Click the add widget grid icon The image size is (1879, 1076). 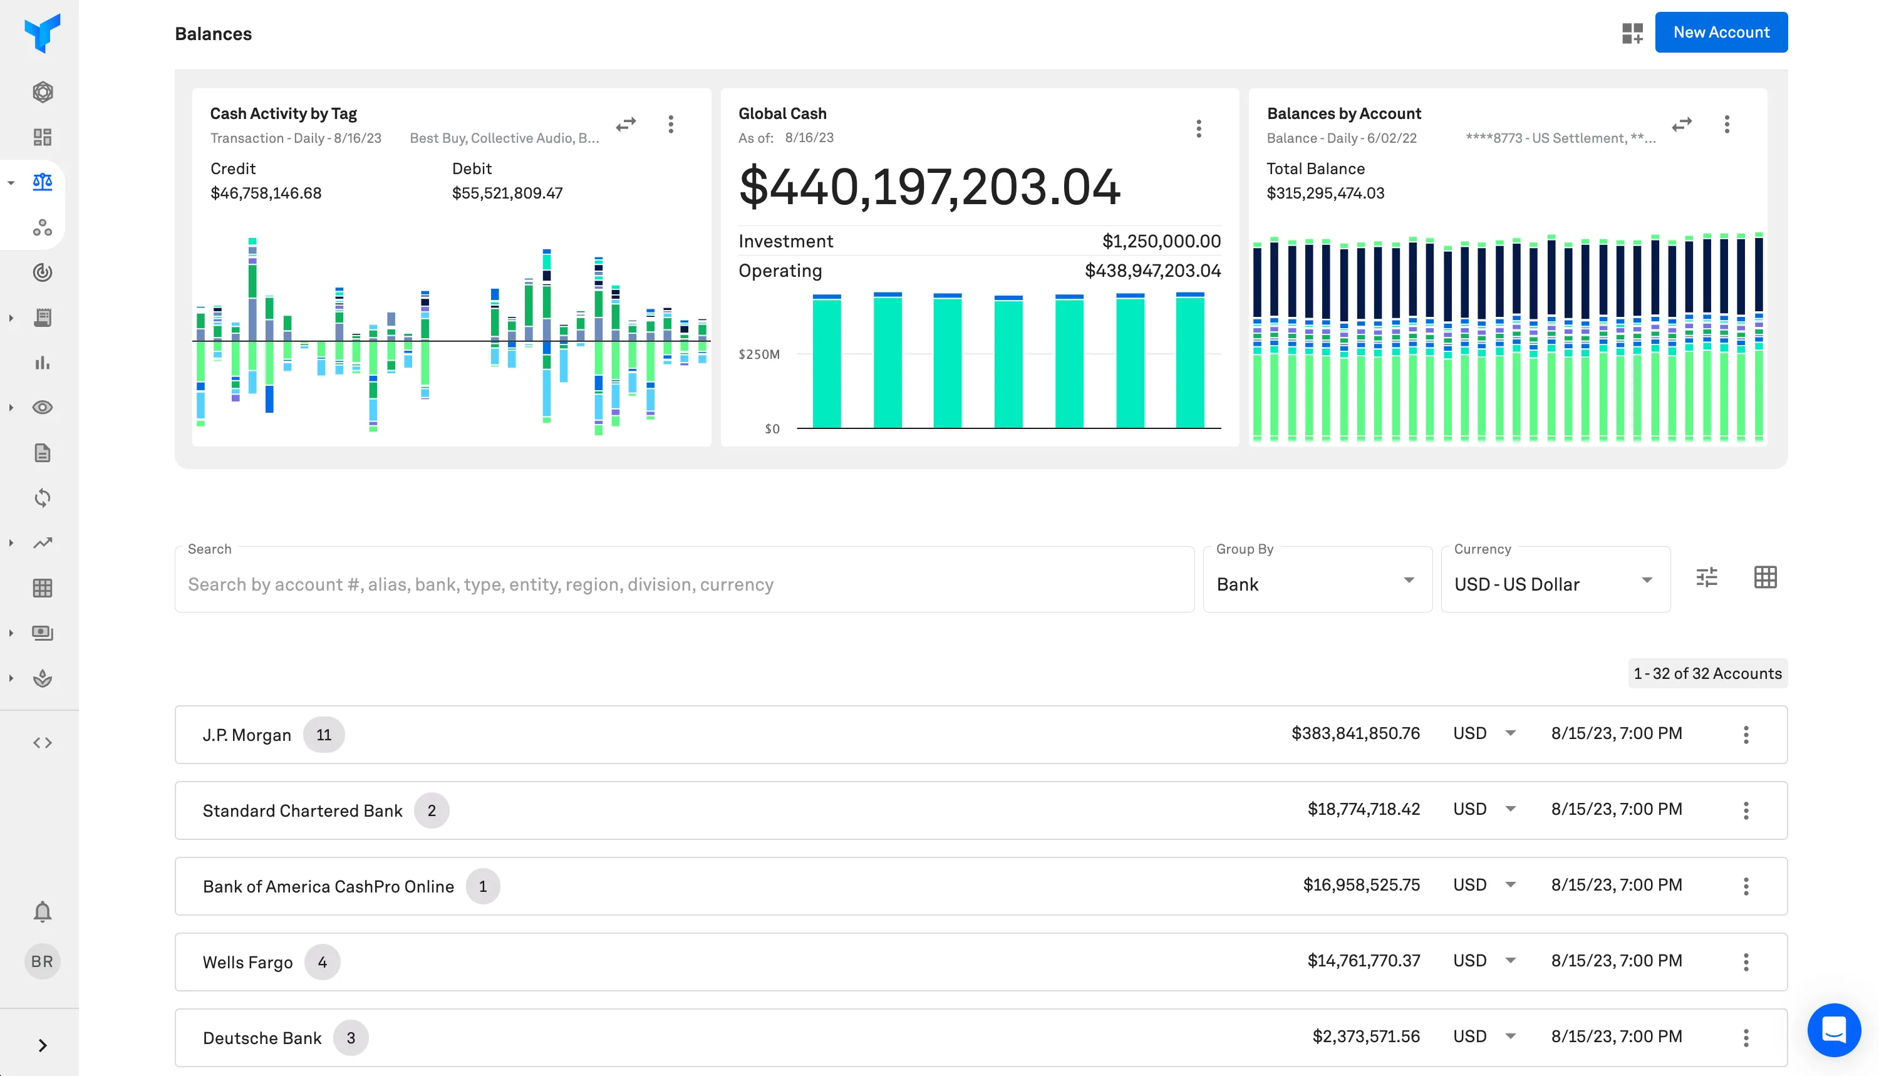pyautogui.click(x=1632, y=33)
